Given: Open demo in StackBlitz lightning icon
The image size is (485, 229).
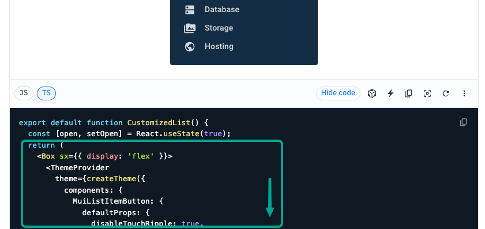Looking at the screenshot, I should coord(390,93).
